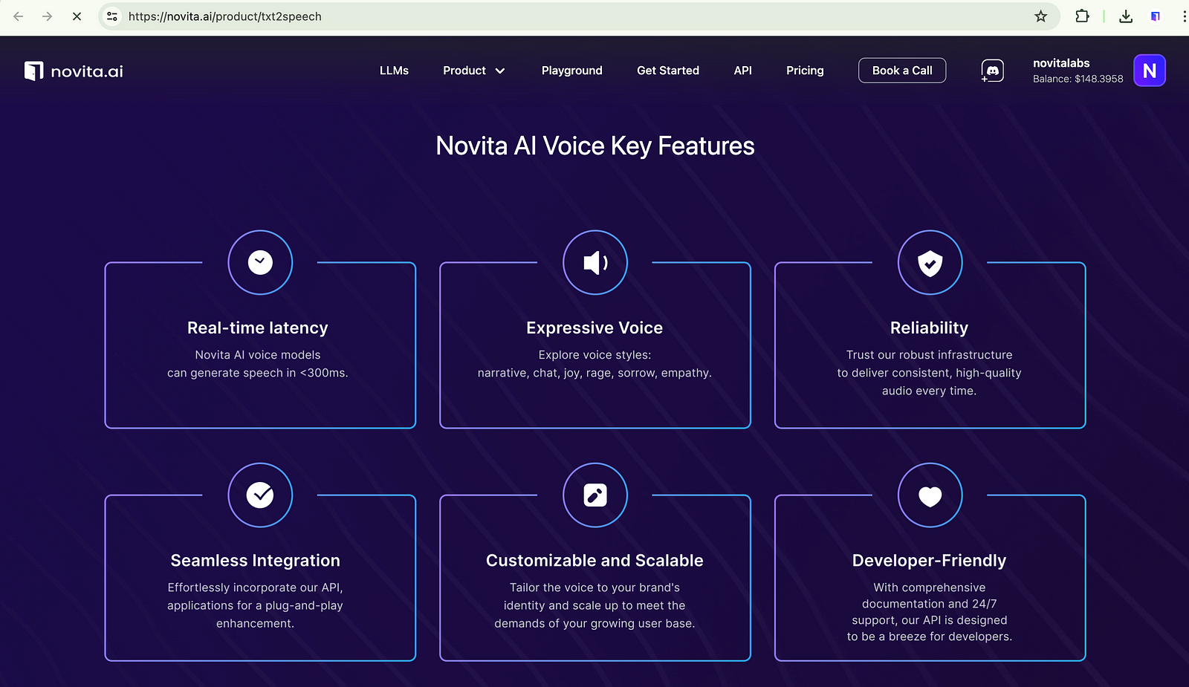1189x687 pixels.
Task: Go to the Playground page
Action: click(x=572, y=71)
